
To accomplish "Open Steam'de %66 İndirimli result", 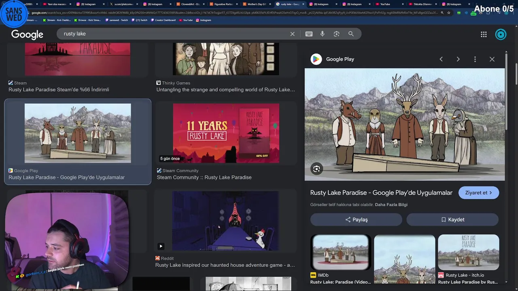I will click(59, 90).
